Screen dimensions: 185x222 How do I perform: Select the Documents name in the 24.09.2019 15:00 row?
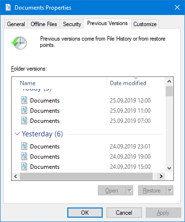click(x=45, y=167)
